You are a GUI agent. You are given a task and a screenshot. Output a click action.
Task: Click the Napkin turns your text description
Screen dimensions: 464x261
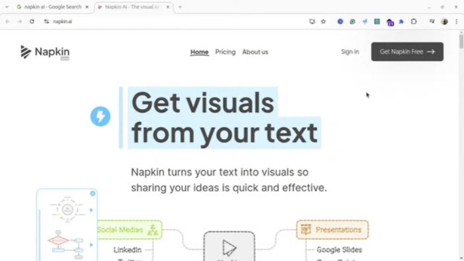229,180
